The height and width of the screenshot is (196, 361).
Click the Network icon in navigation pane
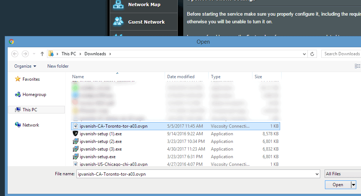tap(17, 125)
